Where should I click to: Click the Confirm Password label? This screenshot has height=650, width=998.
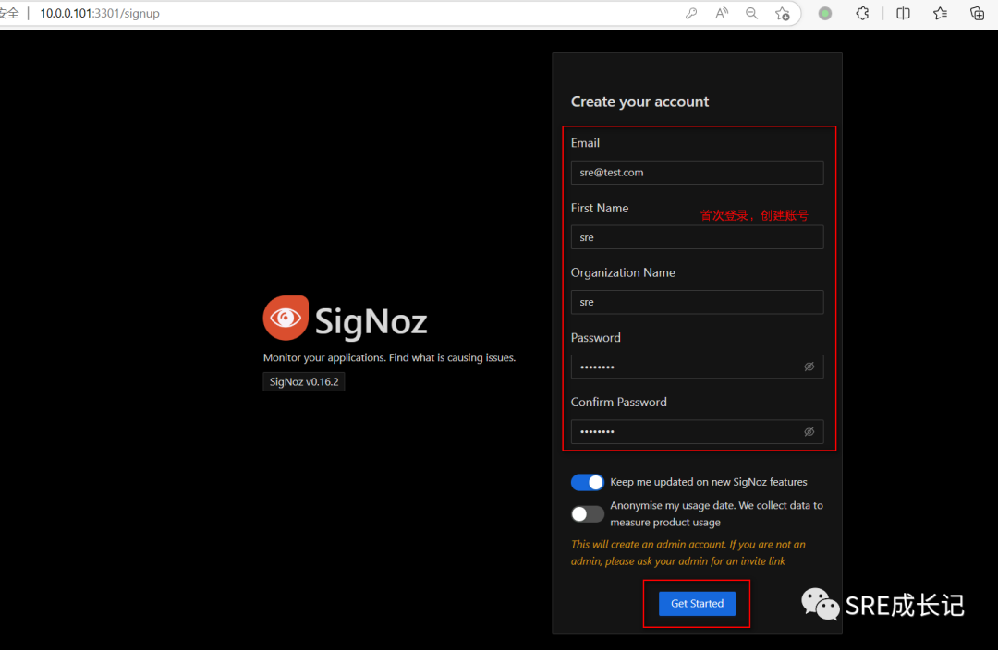point(618,402)
